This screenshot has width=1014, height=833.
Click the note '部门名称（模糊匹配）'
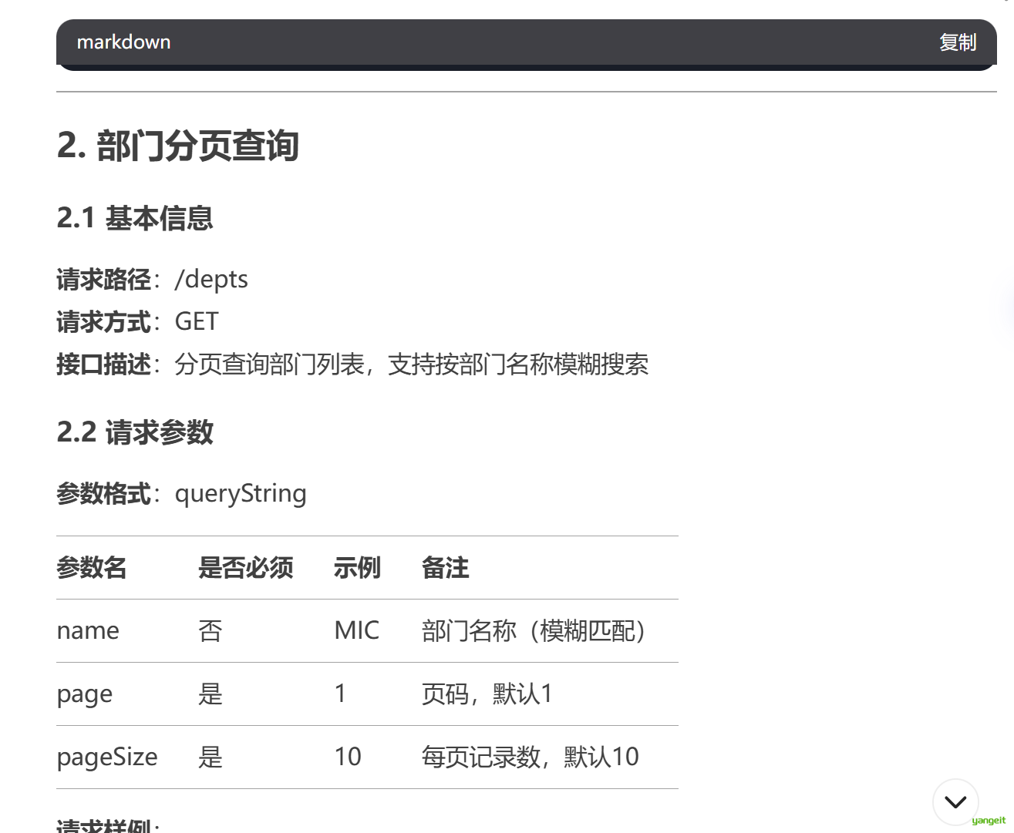534,631
